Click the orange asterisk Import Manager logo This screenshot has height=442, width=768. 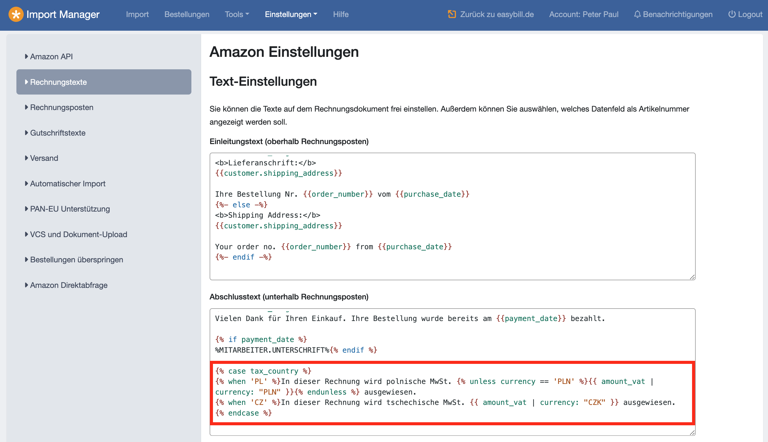pos(16,14)
